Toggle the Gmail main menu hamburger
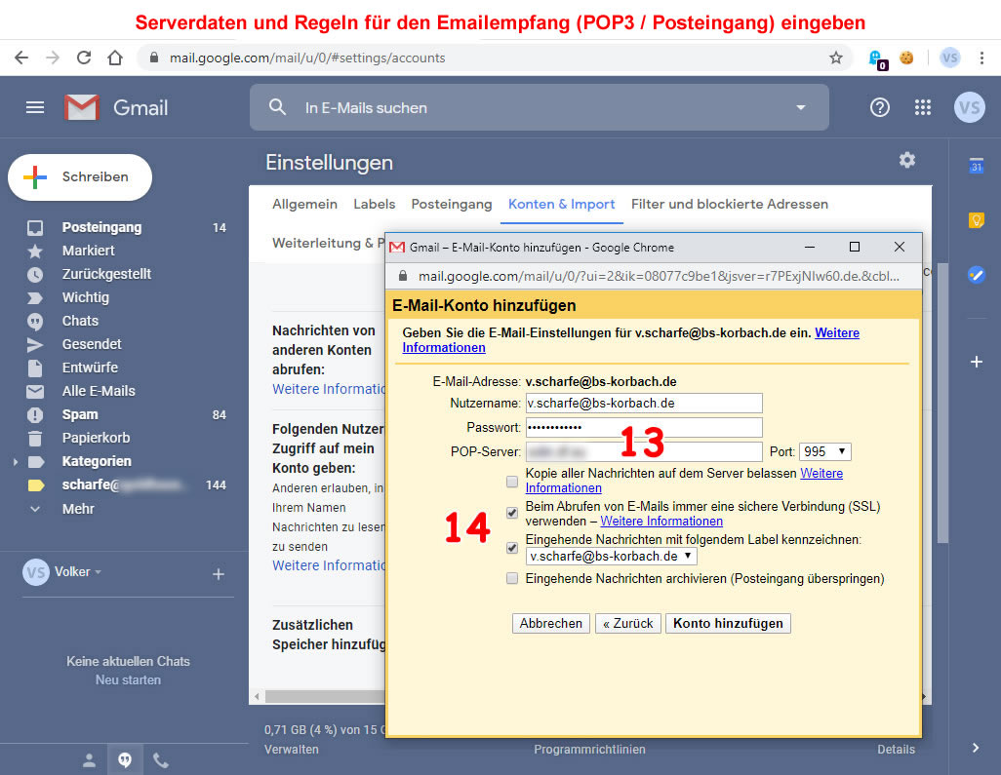Viewport: 1001px width, 775px height. [35, 107]
